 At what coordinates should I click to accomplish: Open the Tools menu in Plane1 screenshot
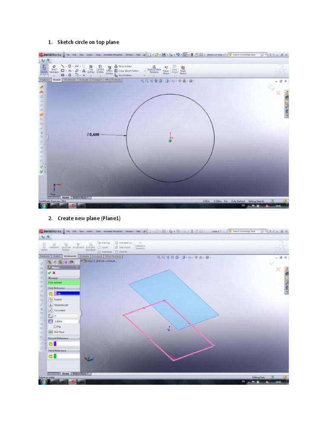(98, 231)
